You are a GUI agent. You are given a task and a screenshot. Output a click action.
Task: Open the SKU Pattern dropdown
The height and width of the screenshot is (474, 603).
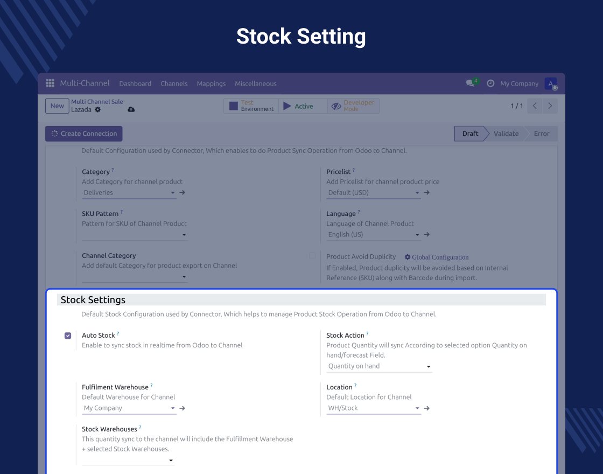(135, 234)
